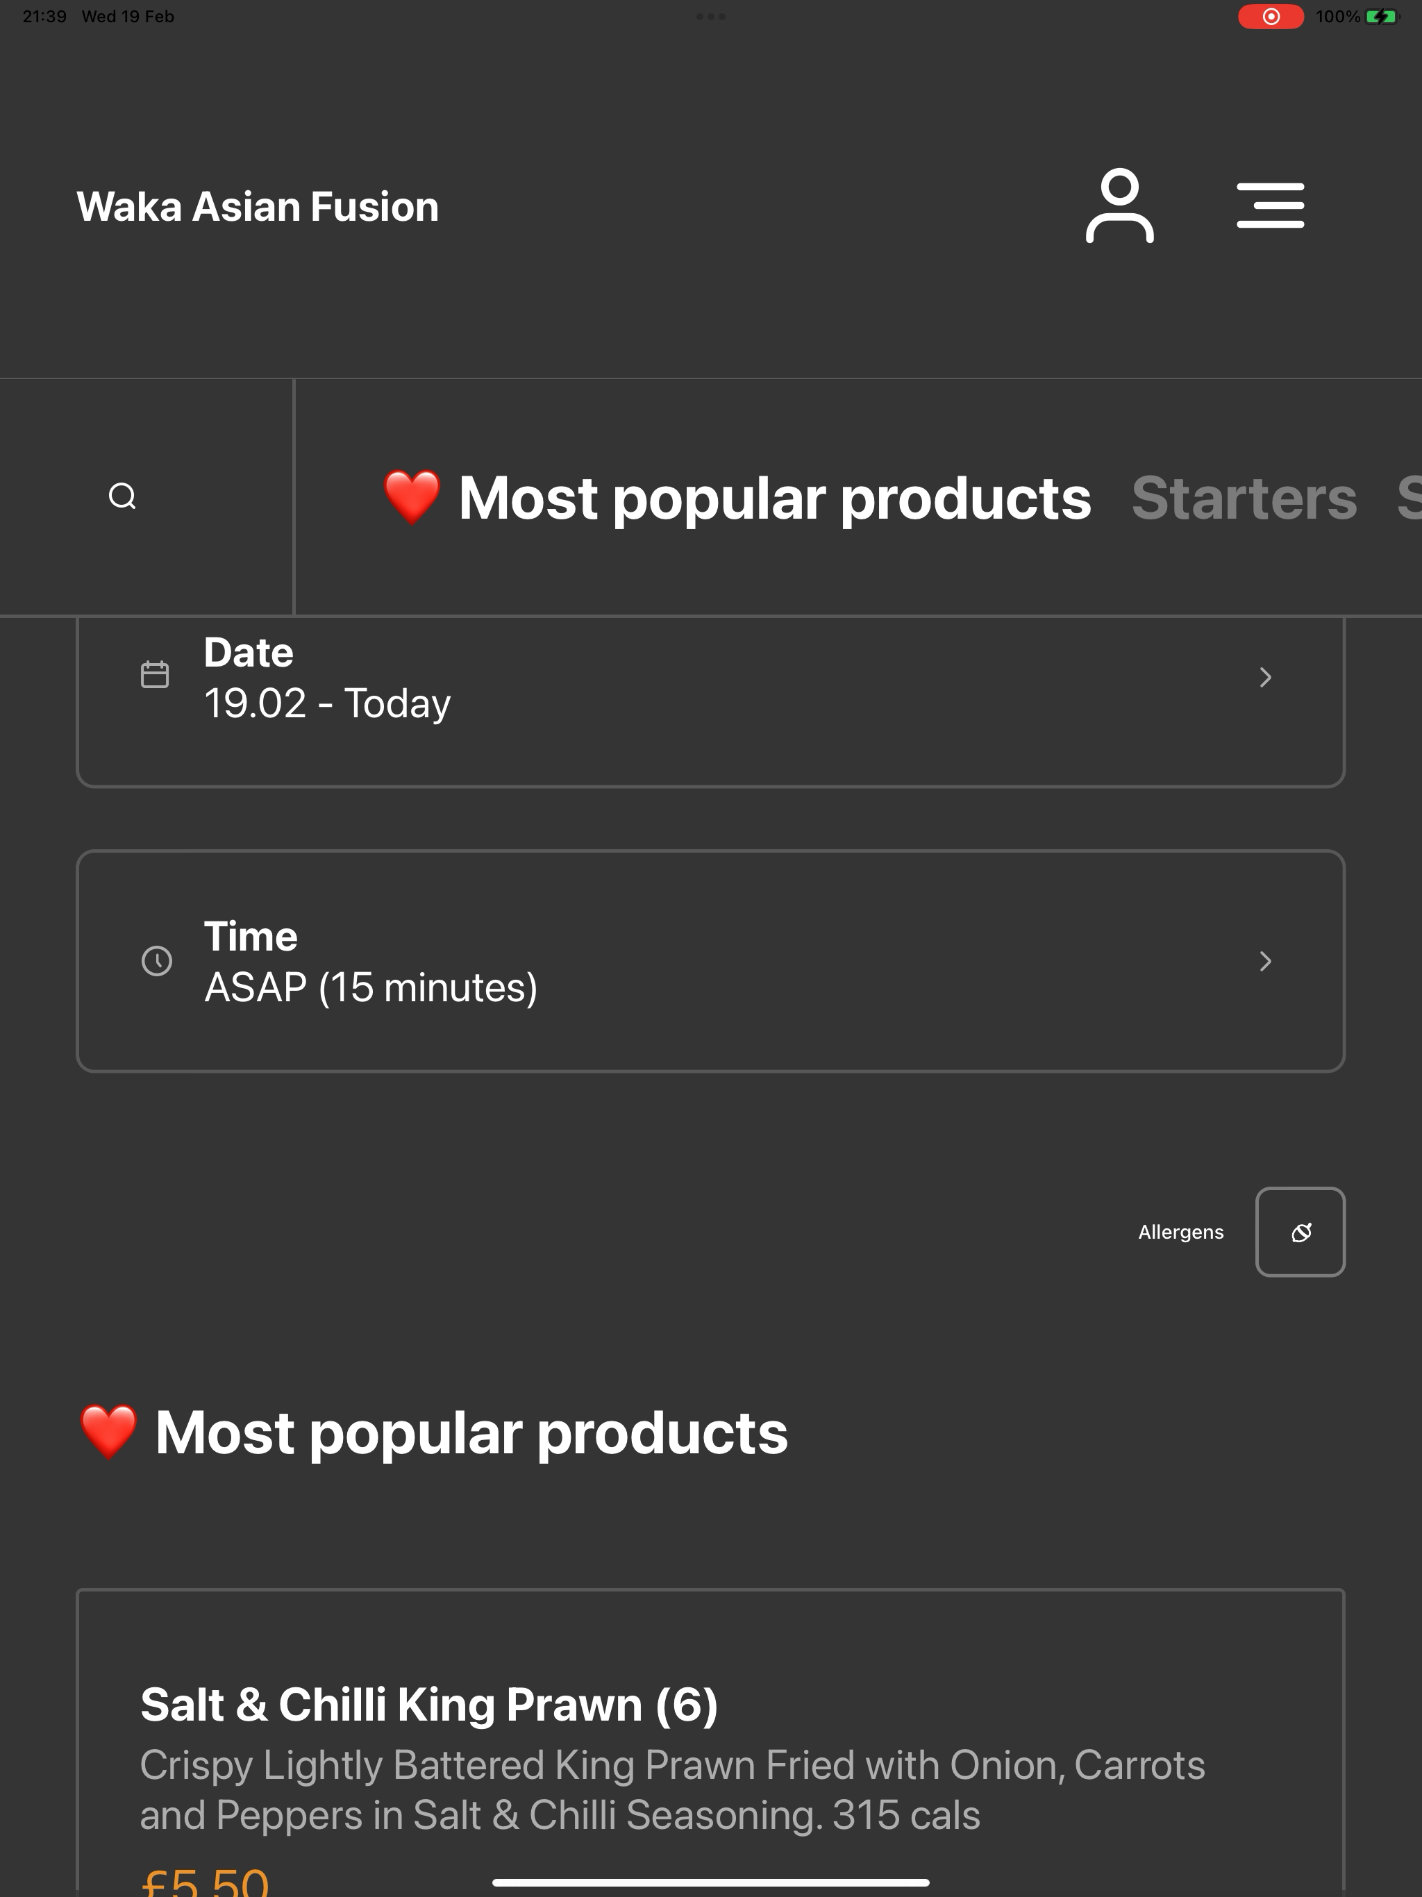This screenshot has width=1422, height=1897.
Task: Go to Waka Asian Fusion home title
Action: 258,207
